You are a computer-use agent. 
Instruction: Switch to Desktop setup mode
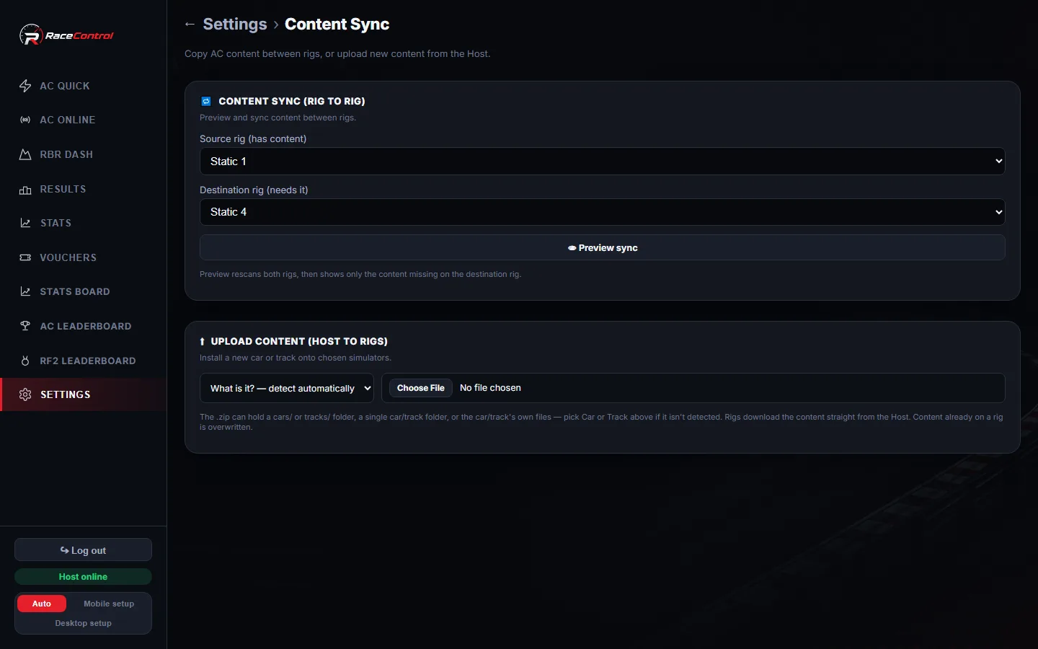coord(83,623)
